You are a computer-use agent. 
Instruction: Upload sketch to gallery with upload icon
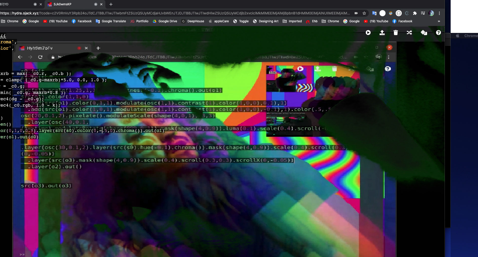click(382, 33)
